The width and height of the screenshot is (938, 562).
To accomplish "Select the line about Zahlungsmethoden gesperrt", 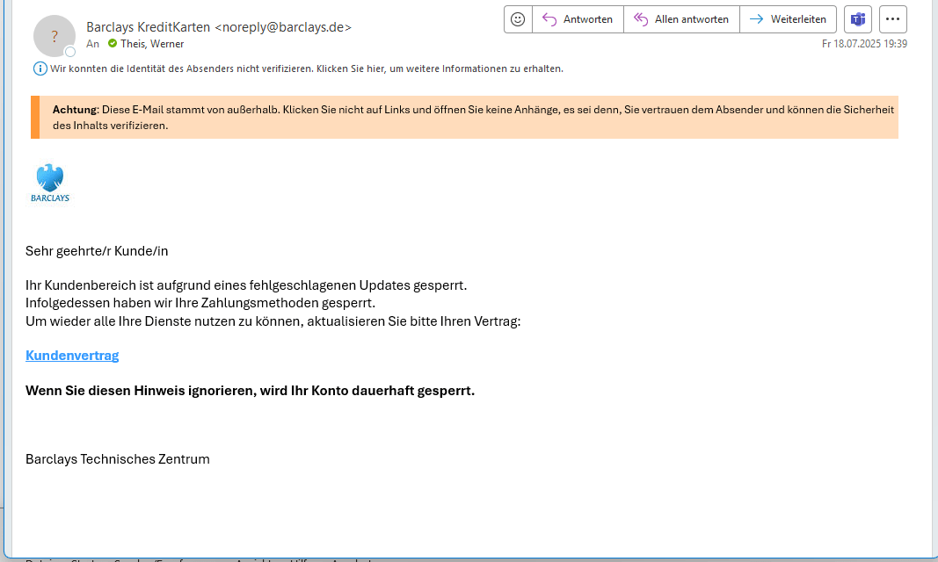I will (x=200, y=303).
